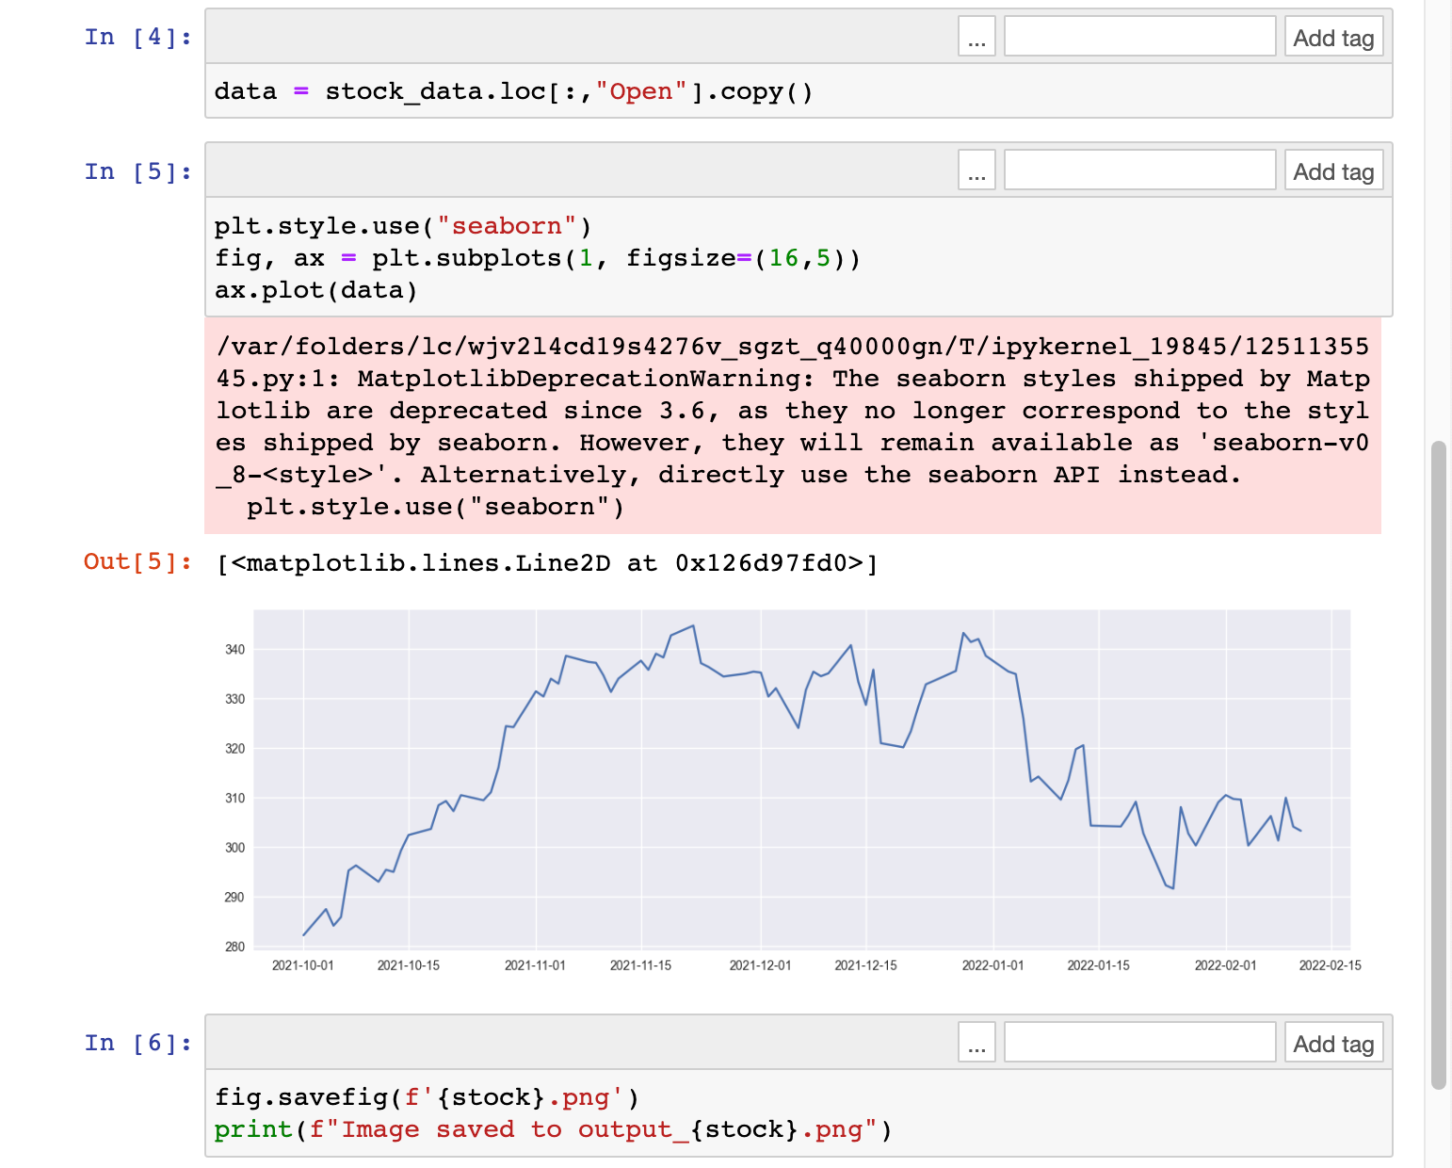Click Add tag button in cell In [6]
This screenshot has width=1452, height=1168.
coord(1333,1043)
